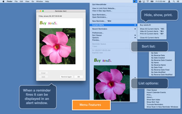Sort list By Reverse Date Modified
The image size is (182, 114).
(162, 75)
